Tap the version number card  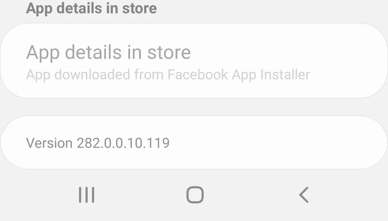tap(194, 142)
